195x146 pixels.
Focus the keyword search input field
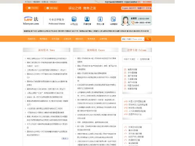(133, 39)
